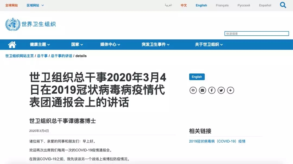Switch language to Español

pyautogui.click(x=265, y=5)
